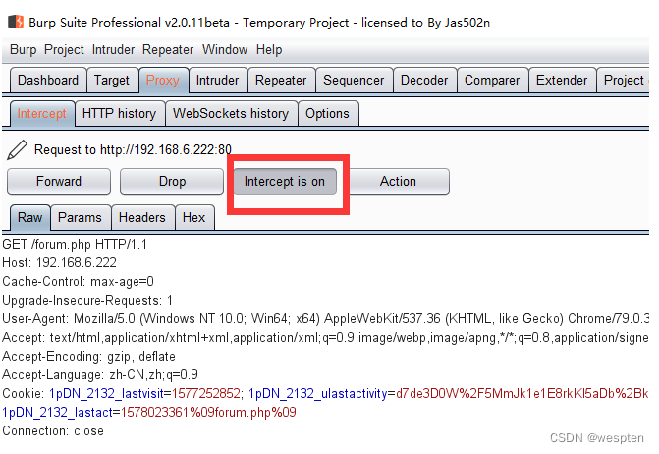The image size is (659, 454).
Task: Click the 1pDN_2132_lastvisit cookie name
Action: tap(106, 394)
